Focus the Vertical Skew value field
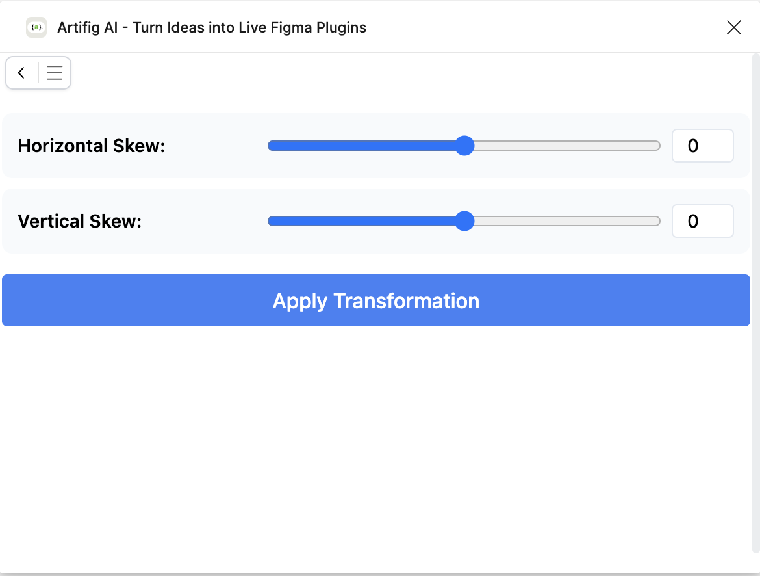 [x=702, y=221]
